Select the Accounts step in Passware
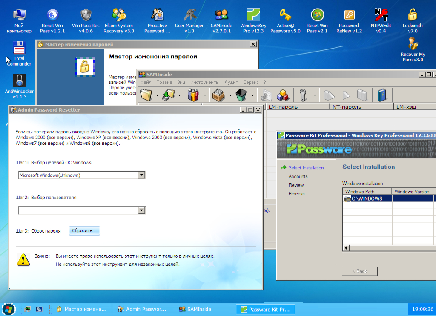 click(298, 176)
